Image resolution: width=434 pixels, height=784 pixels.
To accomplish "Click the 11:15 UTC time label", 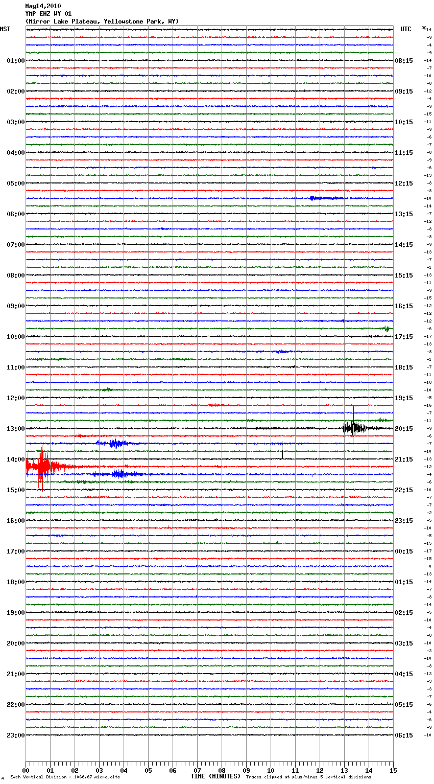I will point(404,153).
